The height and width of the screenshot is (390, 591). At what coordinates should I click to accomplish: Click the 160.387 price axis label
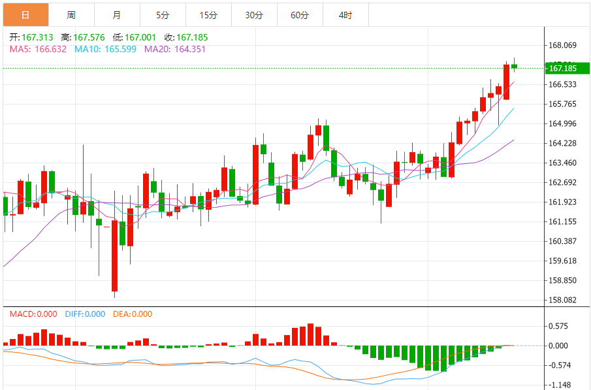[562, 242]
